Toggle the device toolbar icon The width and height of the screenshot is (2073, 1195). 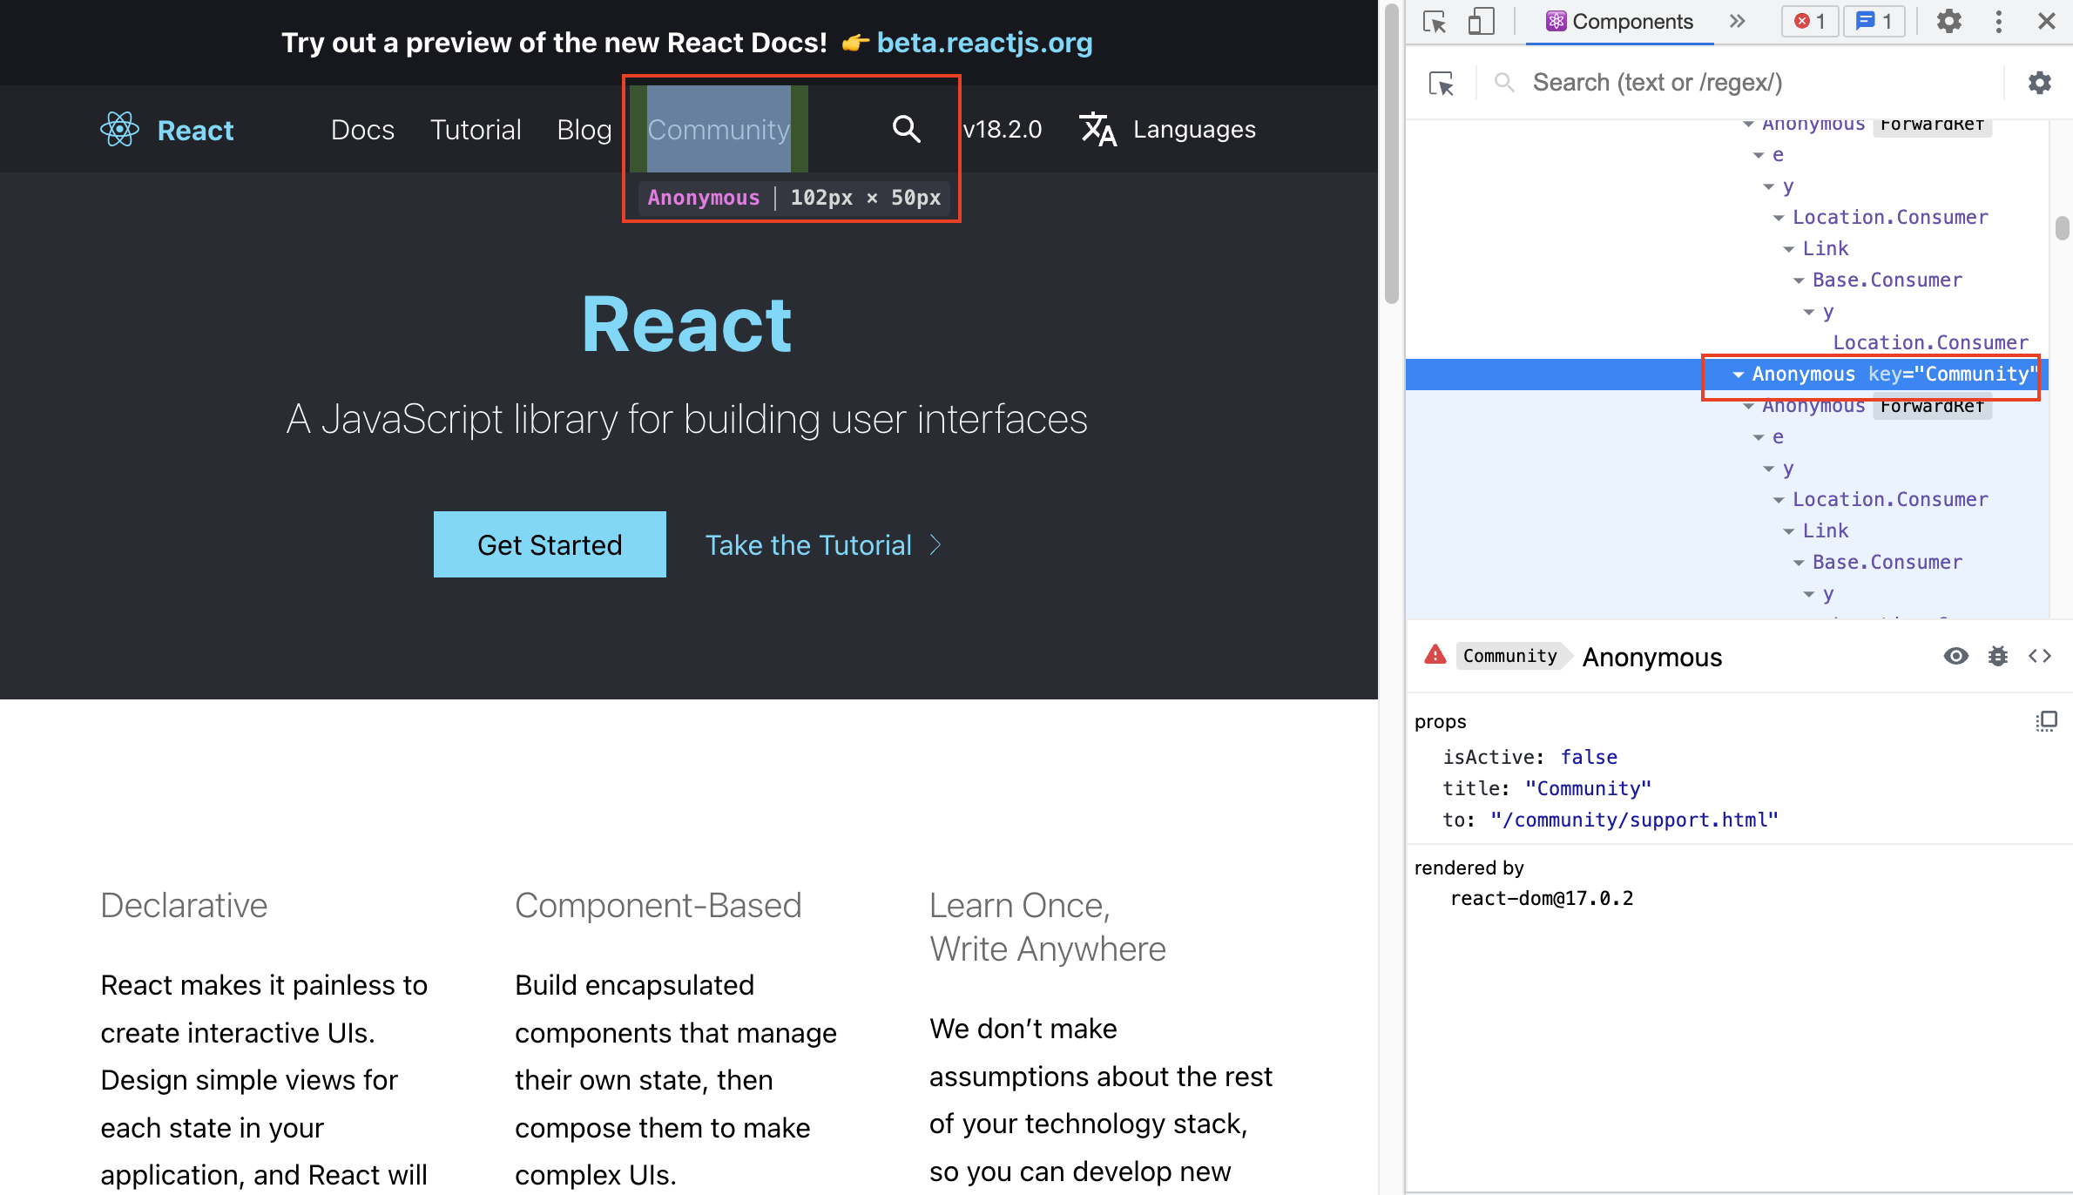tap(1481, 22)
